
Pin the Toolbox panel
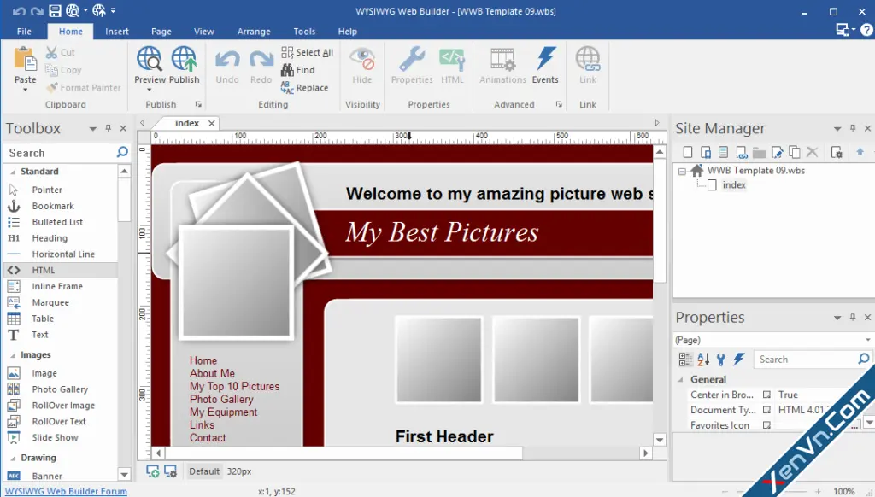109,128
